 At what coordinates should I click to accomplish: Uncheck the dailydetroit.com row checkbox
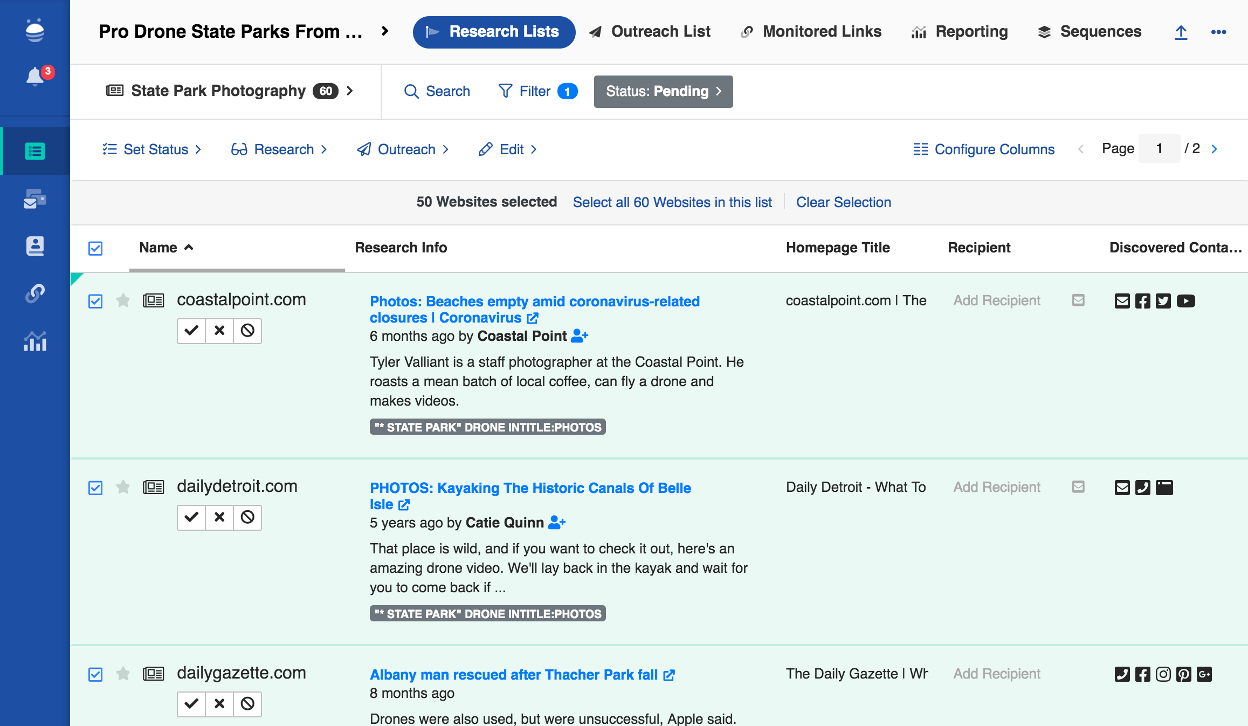pyautogui.click(x=95, y=488)
